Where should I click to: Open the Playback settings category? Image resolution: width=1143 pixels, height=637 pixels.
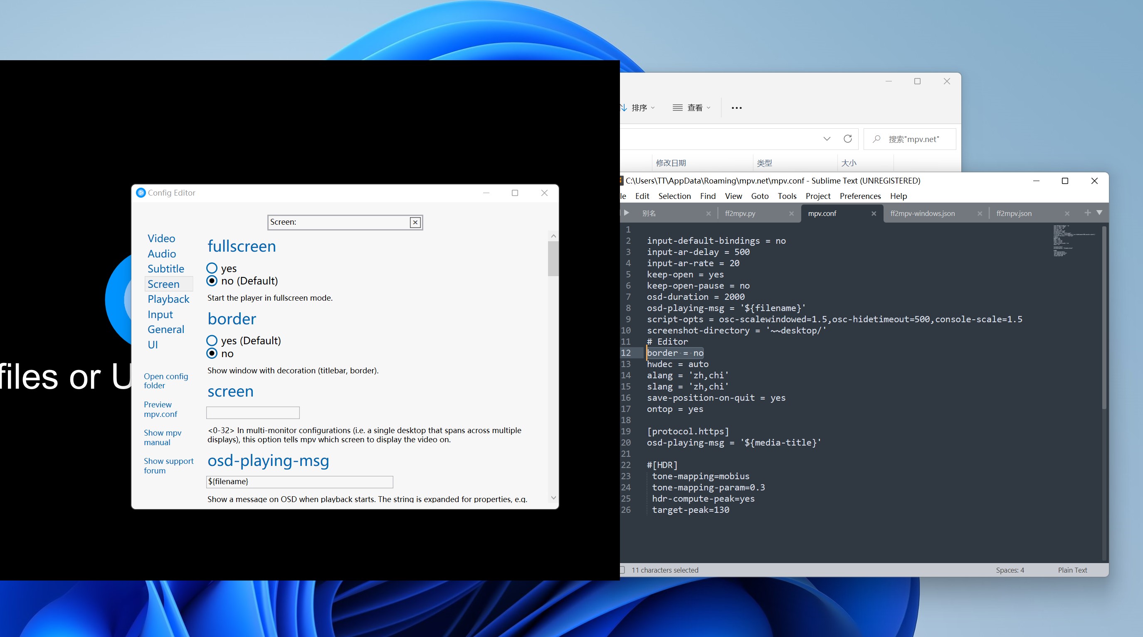point(168,299)
